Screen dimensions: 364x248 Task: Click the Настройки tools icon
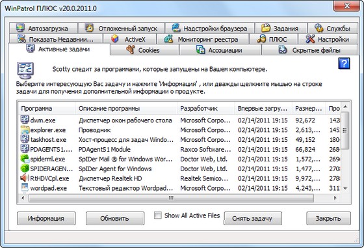(x=310, y=39)
